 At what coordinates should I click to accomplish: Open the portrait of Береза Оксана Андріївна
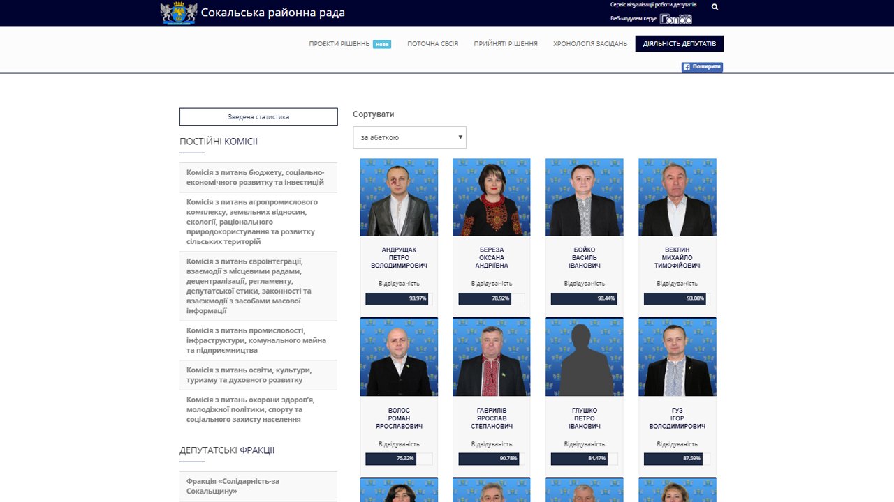tap(491, 197)
